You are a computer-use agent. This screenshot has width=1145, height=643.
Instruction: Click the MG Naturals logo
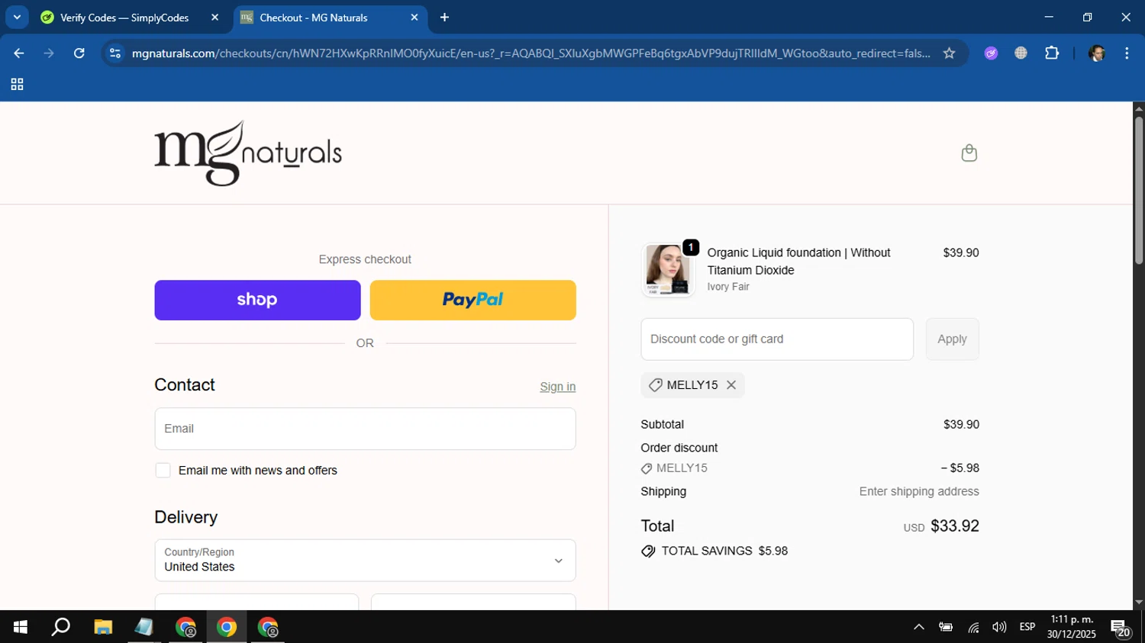pyautogui.click(x=248, y=153)
